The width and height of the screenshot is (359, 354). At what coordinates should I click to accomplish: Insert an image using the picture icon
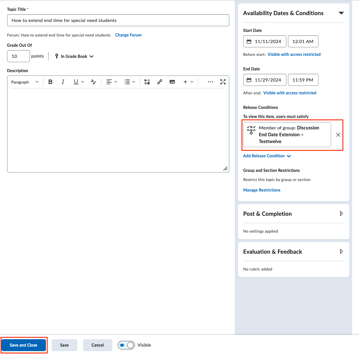pyautogui.click(x=172, y=82)
